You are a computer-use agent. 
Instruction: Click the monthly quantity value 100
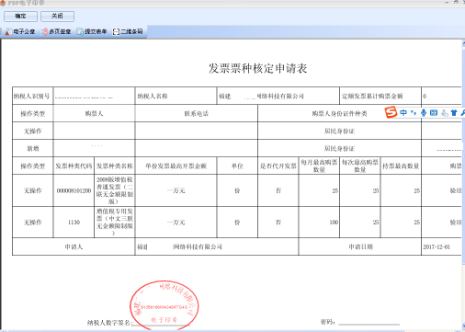[x=334, y=223]
